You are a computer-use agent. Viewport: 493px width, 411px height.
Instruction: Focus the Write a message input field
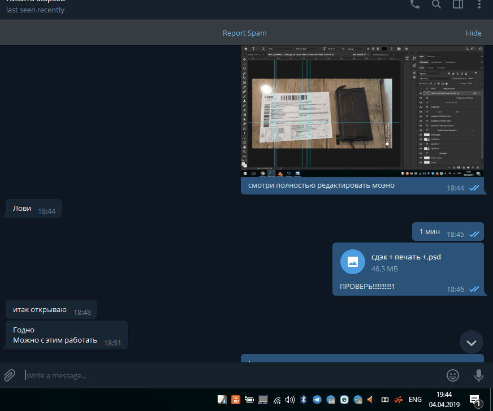click(x=226, y=375)
